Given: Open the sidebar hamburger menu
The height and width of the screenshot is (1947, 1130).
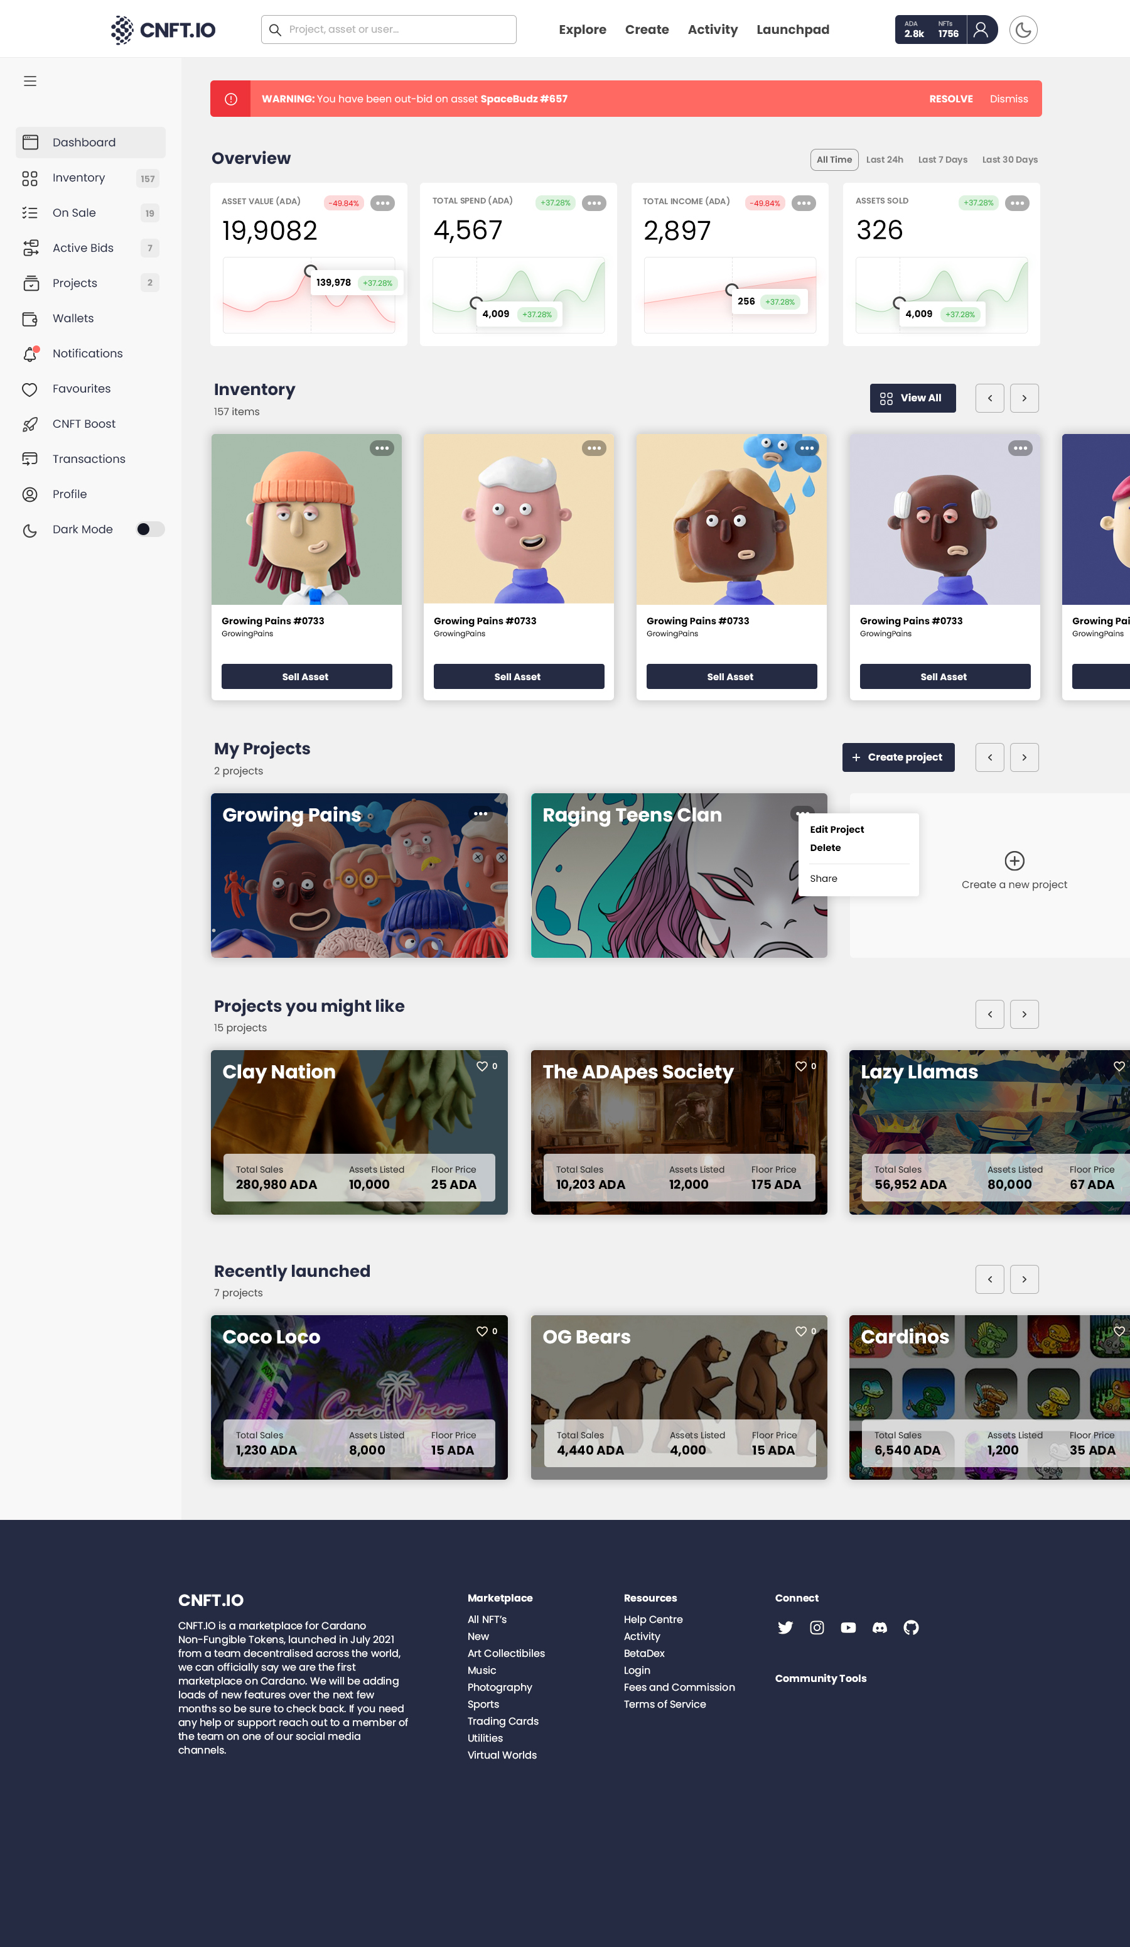Looking at the screenshot, I should 30,80.
